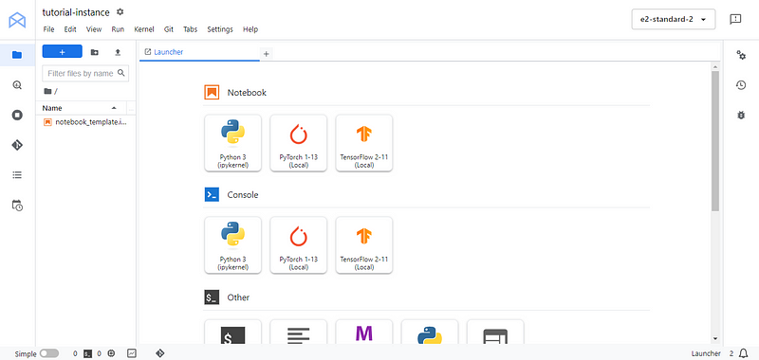Open the history clock icon in right sidebar
The image size is (759, 360).
(741, 85)
